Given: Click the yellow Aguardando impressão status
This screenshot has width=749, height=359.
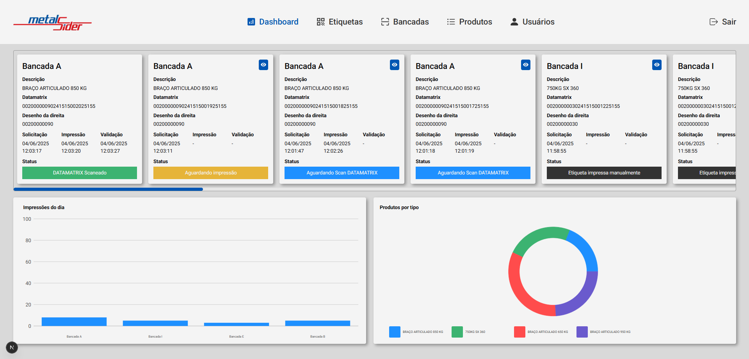Looking at the screenshot, I should click(x=211, y=173).
